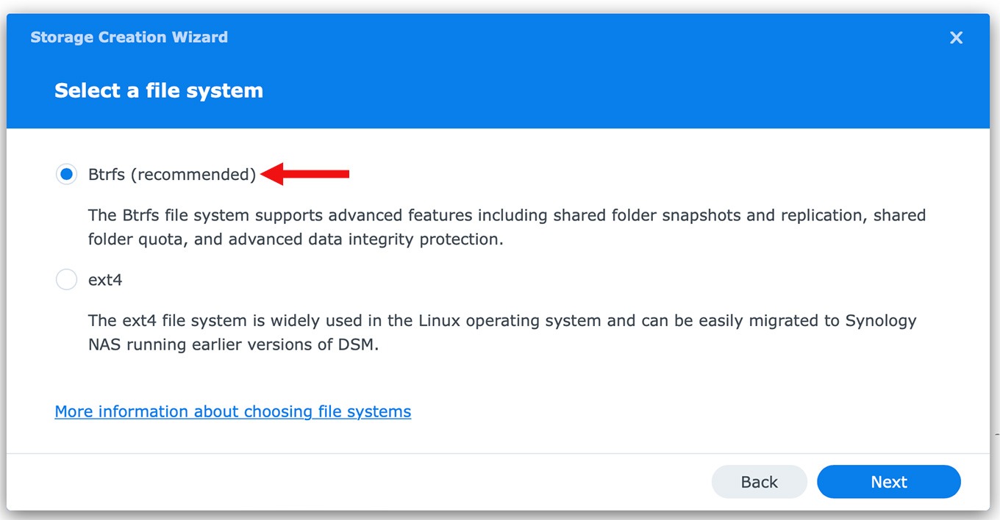
Task: Proceed by pressing the Next button
Action: (x=888, y=482)
